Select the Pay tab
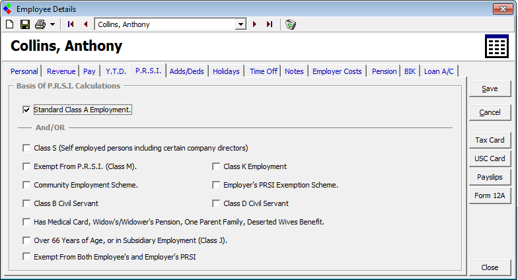The image size is (518, 280). click(x=89, y=71)
